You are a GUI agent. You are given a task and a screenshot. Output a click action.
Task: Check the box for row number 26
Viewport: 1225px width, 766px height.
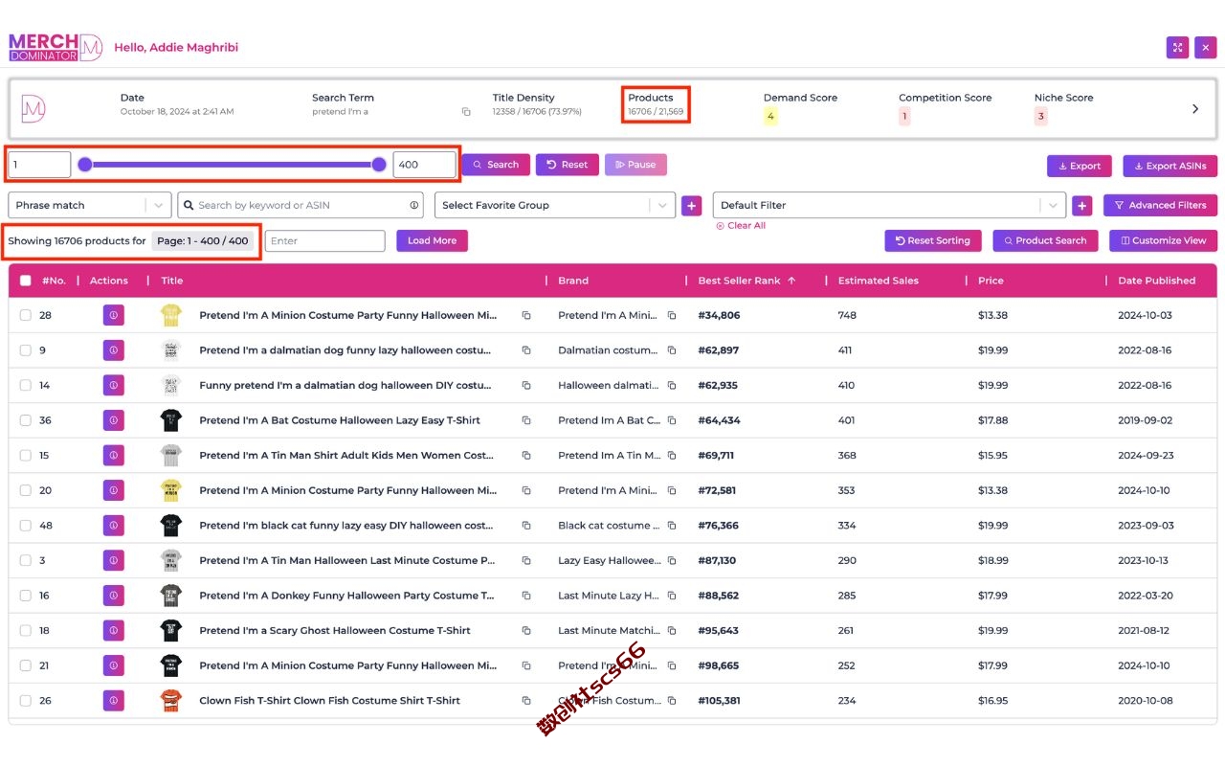26,701
